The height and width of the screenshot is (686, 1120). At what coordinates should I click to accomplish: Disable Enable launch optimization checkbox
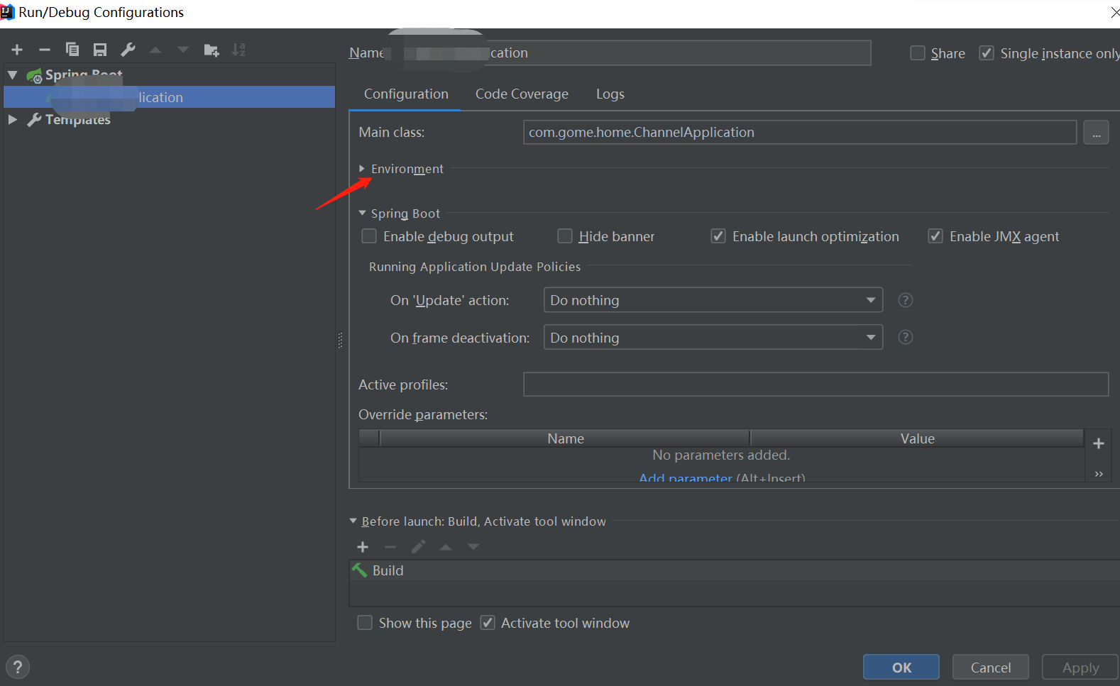point(718,236)
